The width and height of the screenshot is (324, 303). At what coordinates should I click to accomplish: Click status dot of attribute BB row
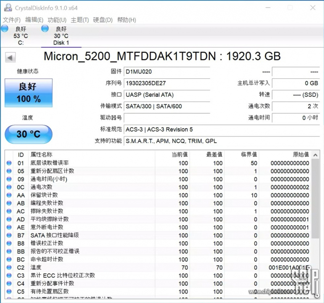pyautogui.click(x=9, y=251)
